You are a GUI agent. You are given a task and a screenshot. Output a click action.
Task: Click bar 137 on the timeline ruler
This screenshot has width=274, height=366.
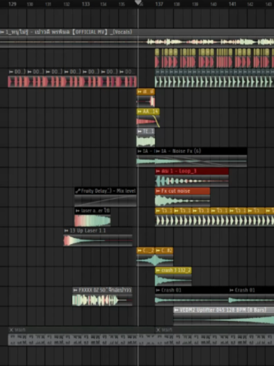[159, 4]
